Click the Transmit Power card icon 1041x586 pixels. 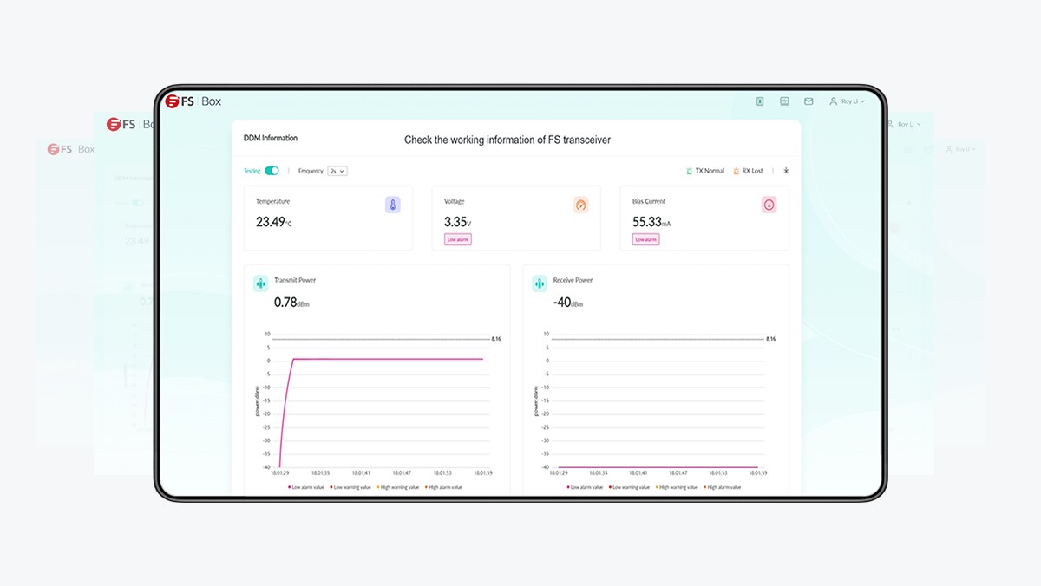coord(259,283)
